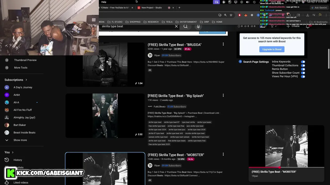
Task: Seek on mini player progress bar
Action: (x=286, y=167)
